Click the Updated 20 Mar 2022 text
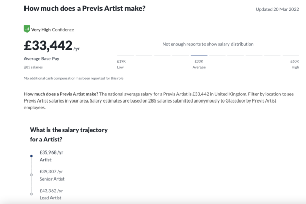The image size is (306, 204). click(x=277, y=9)
